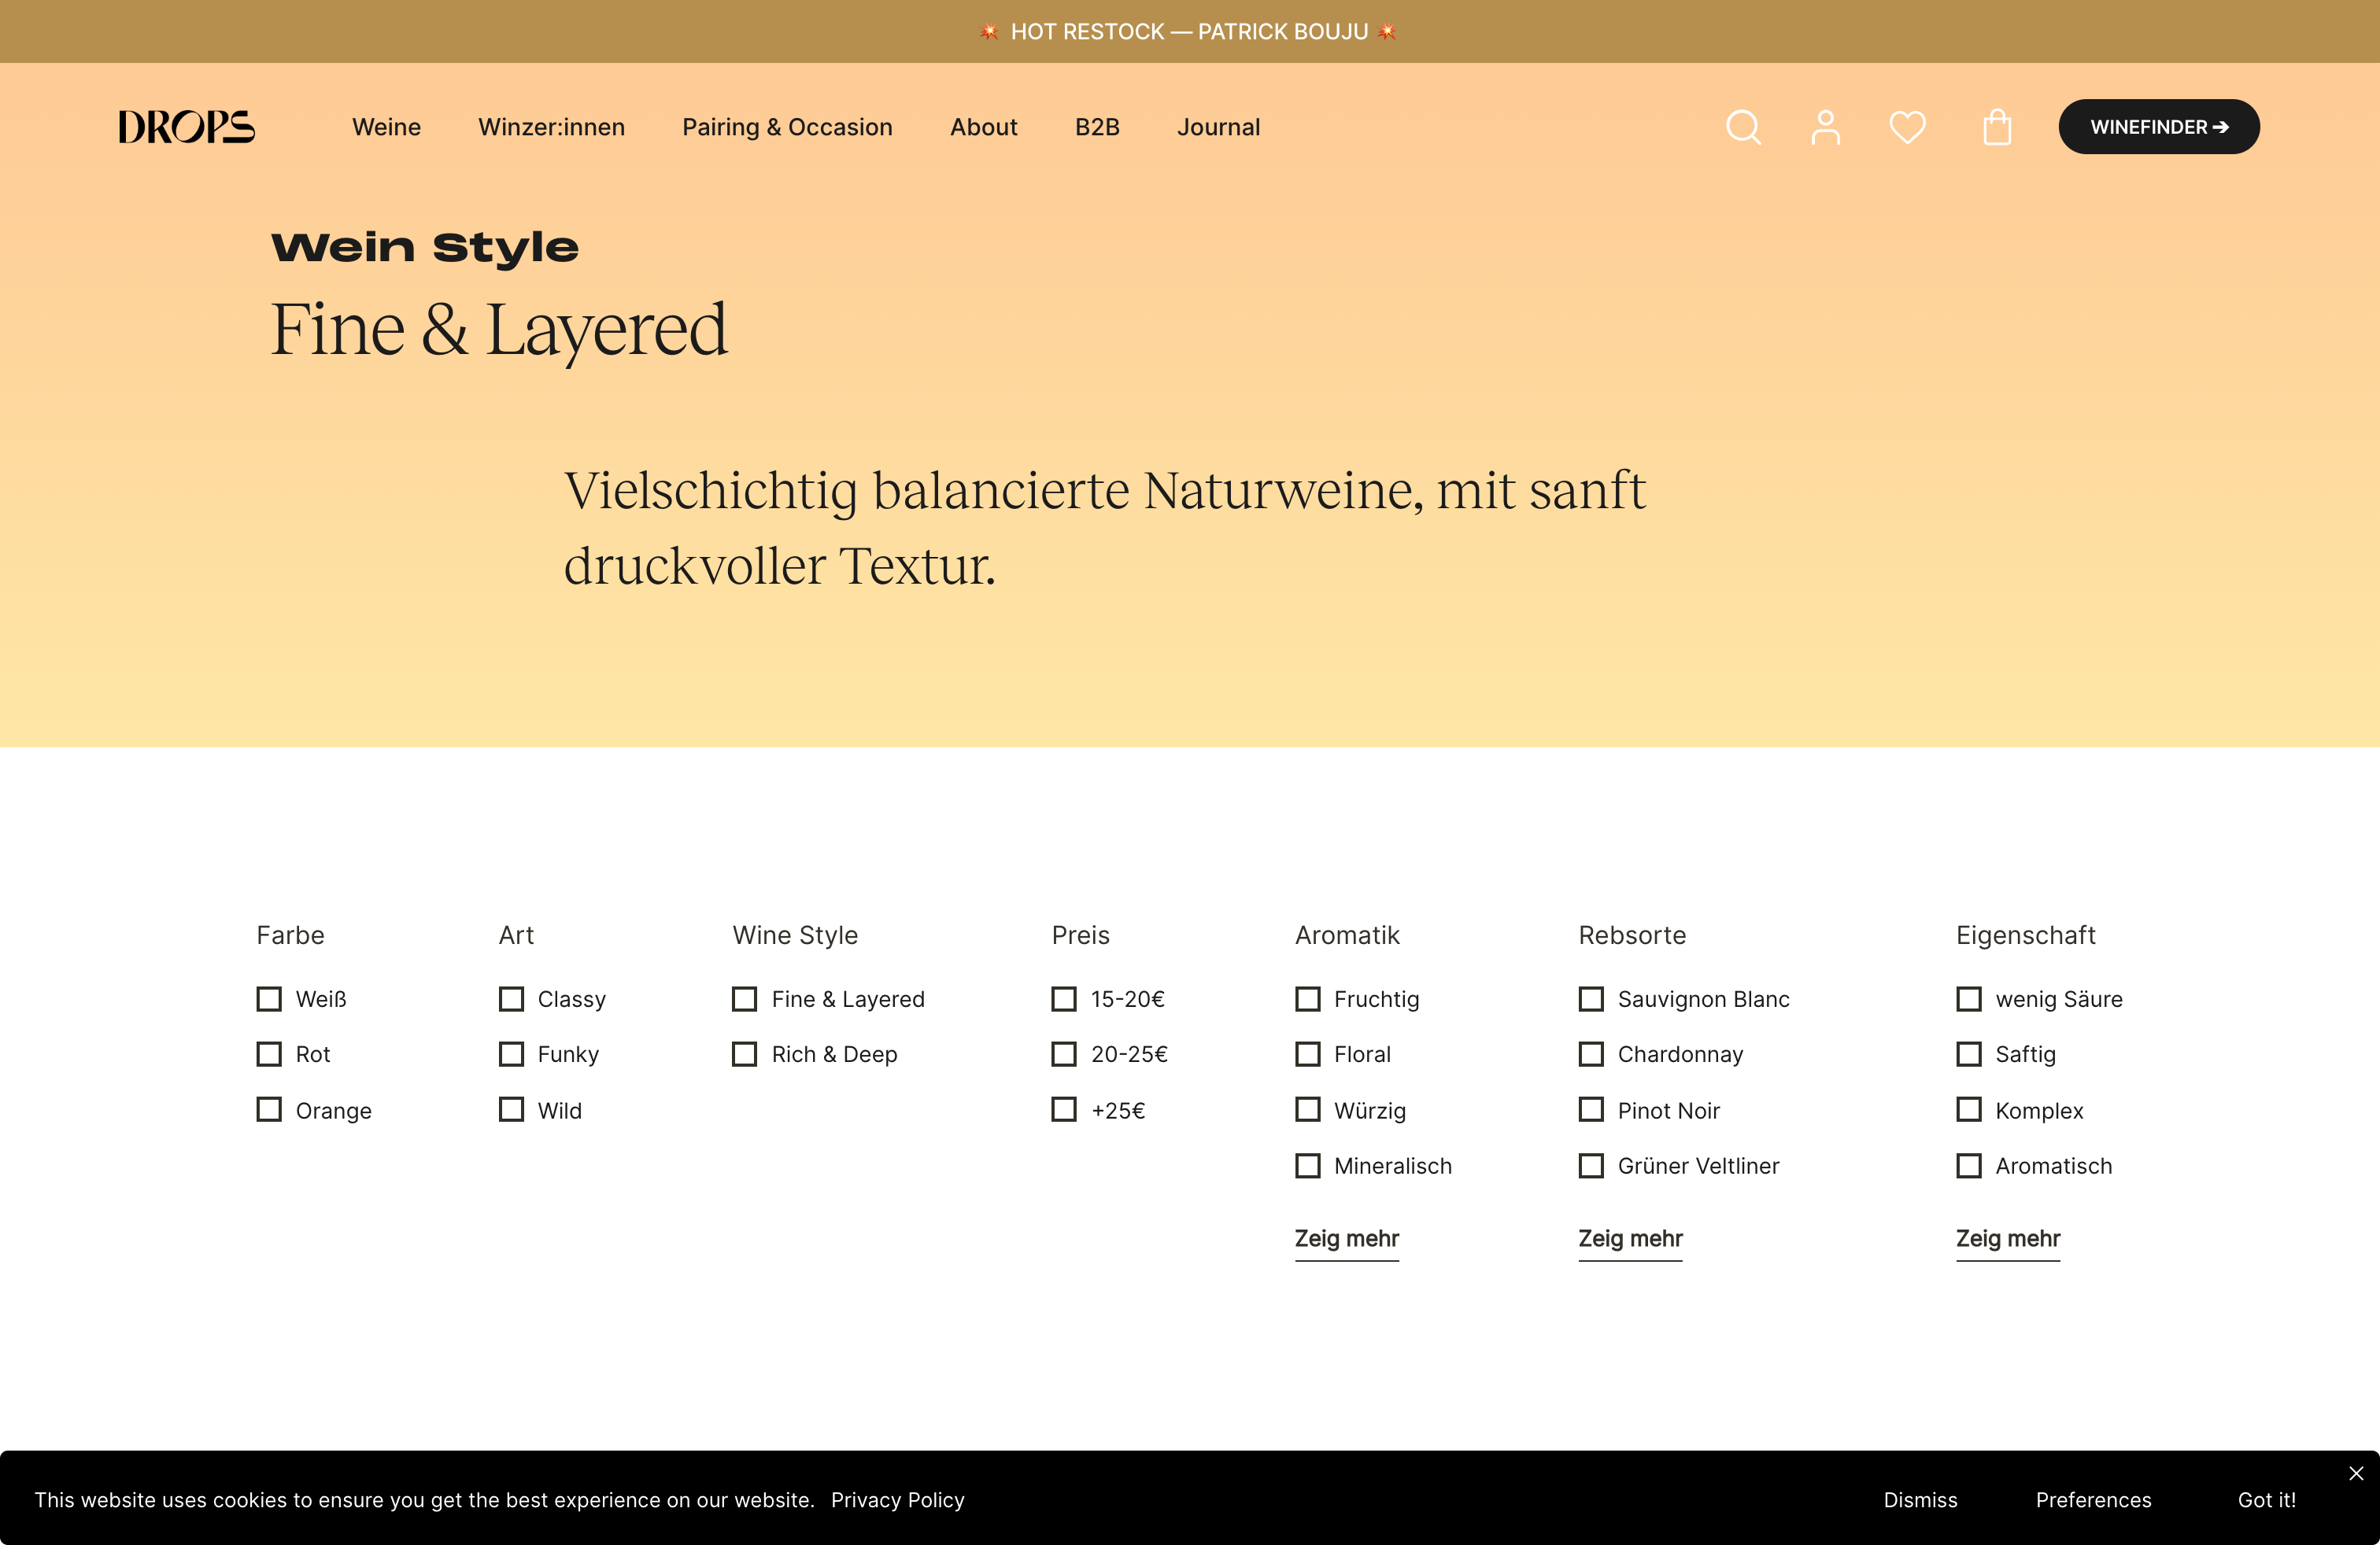Open Pairing & Occasion menu
2380x1545 pixels.
787,127
